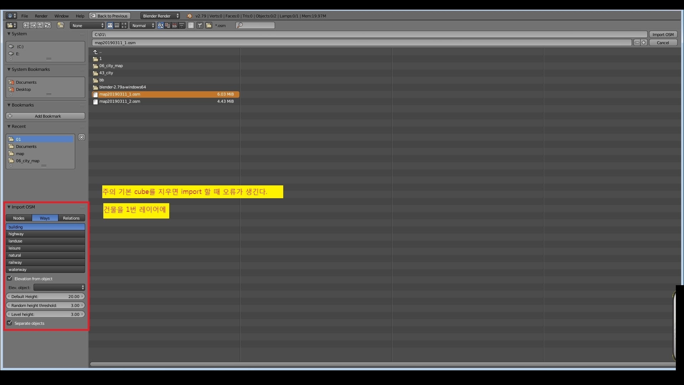684x385 pixels.
Task: Open the Info editor type selector
Action: coord(11,16)
